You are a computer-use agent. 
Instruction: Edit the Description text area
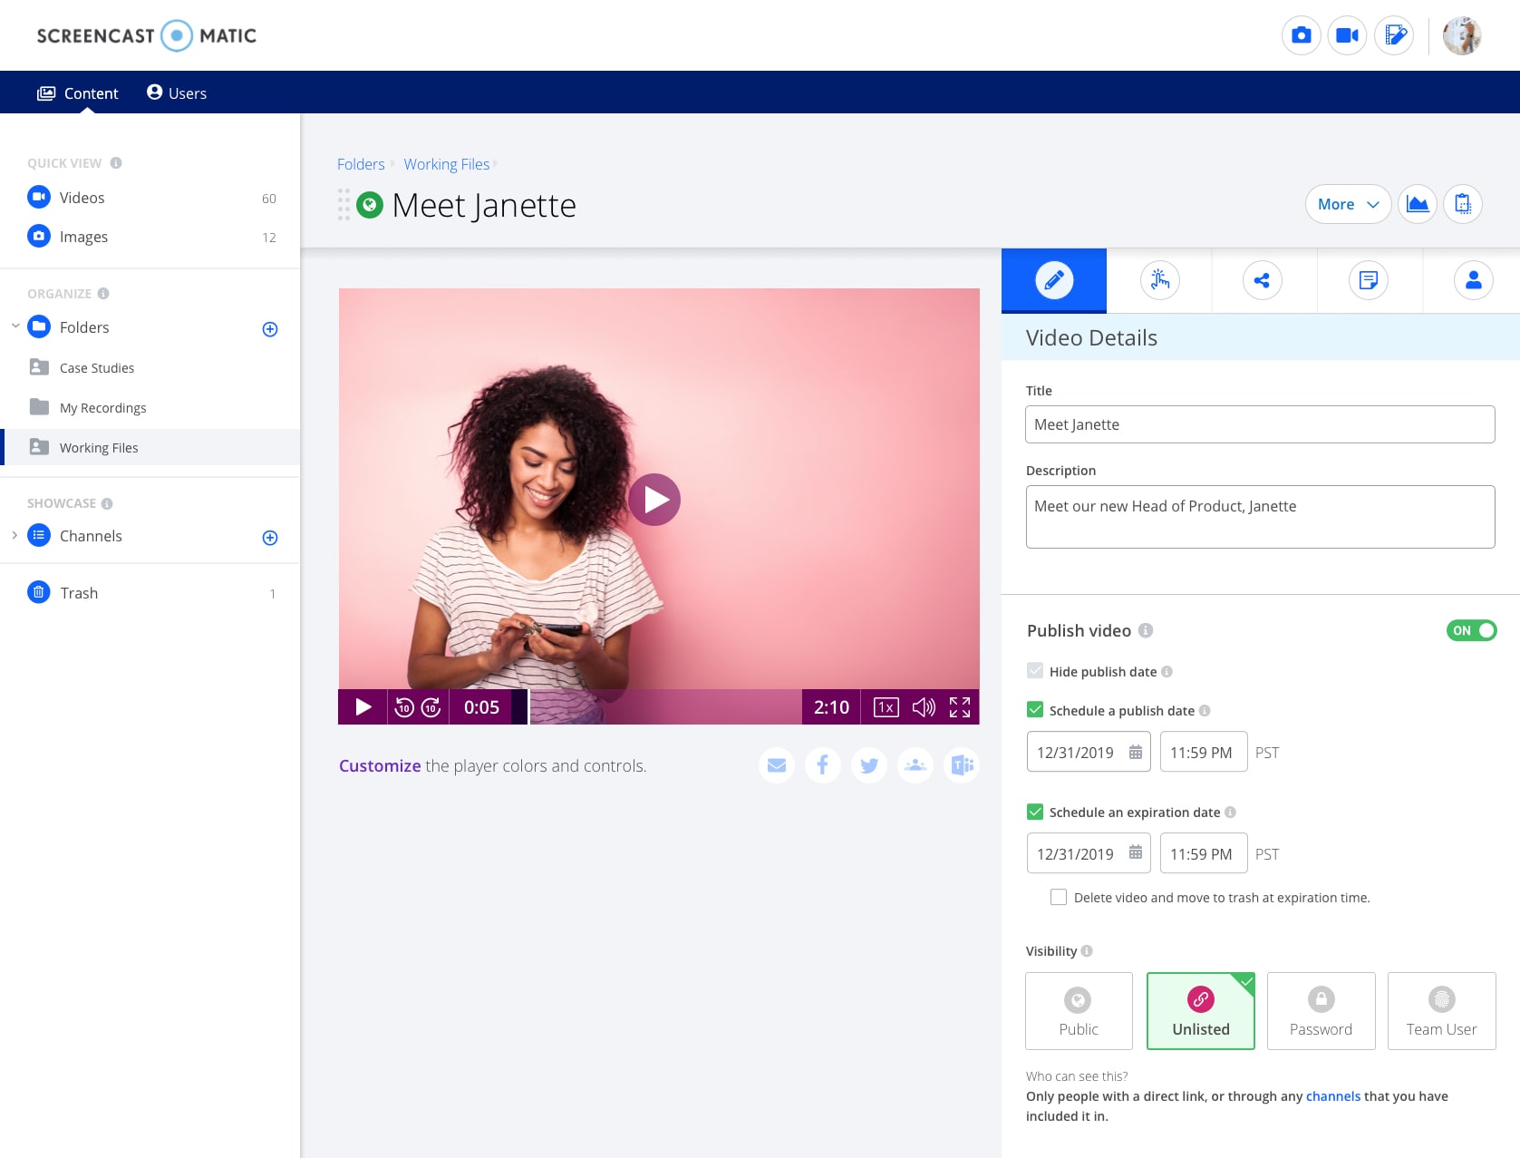click(x=1260, y=517)
